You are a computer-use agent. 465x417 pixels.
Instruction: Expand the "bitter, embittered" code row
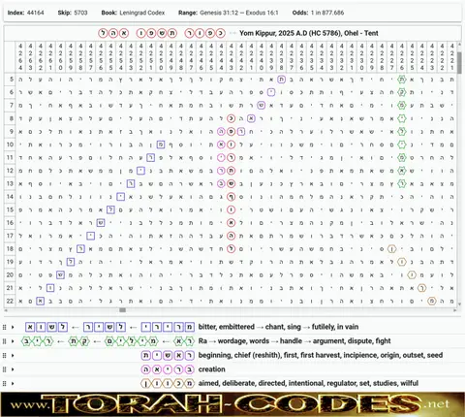(13, 327)
